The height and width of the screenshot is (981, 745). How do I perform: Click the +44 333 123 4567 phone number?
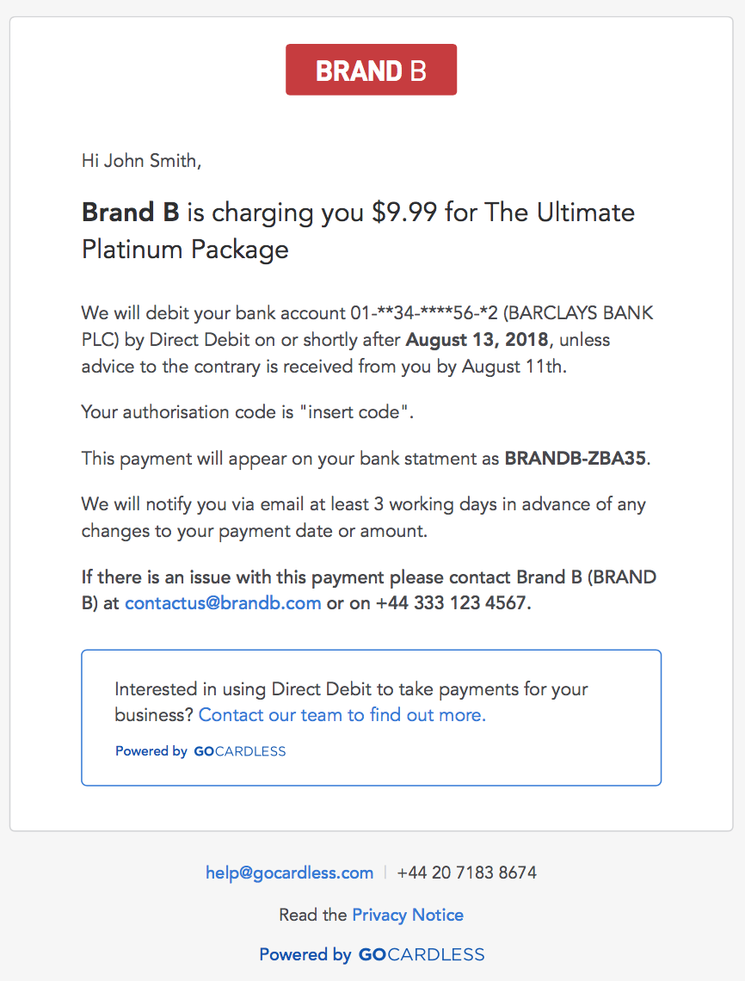point(453,603)
